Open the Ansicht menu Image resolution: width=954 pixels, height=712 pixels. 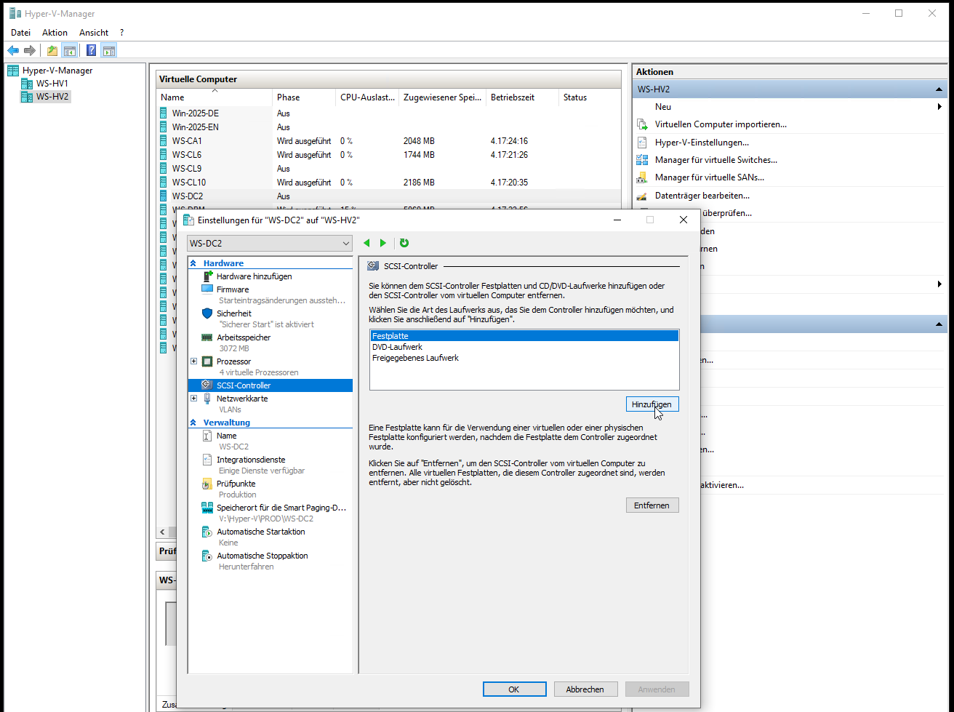pos(94,33)
